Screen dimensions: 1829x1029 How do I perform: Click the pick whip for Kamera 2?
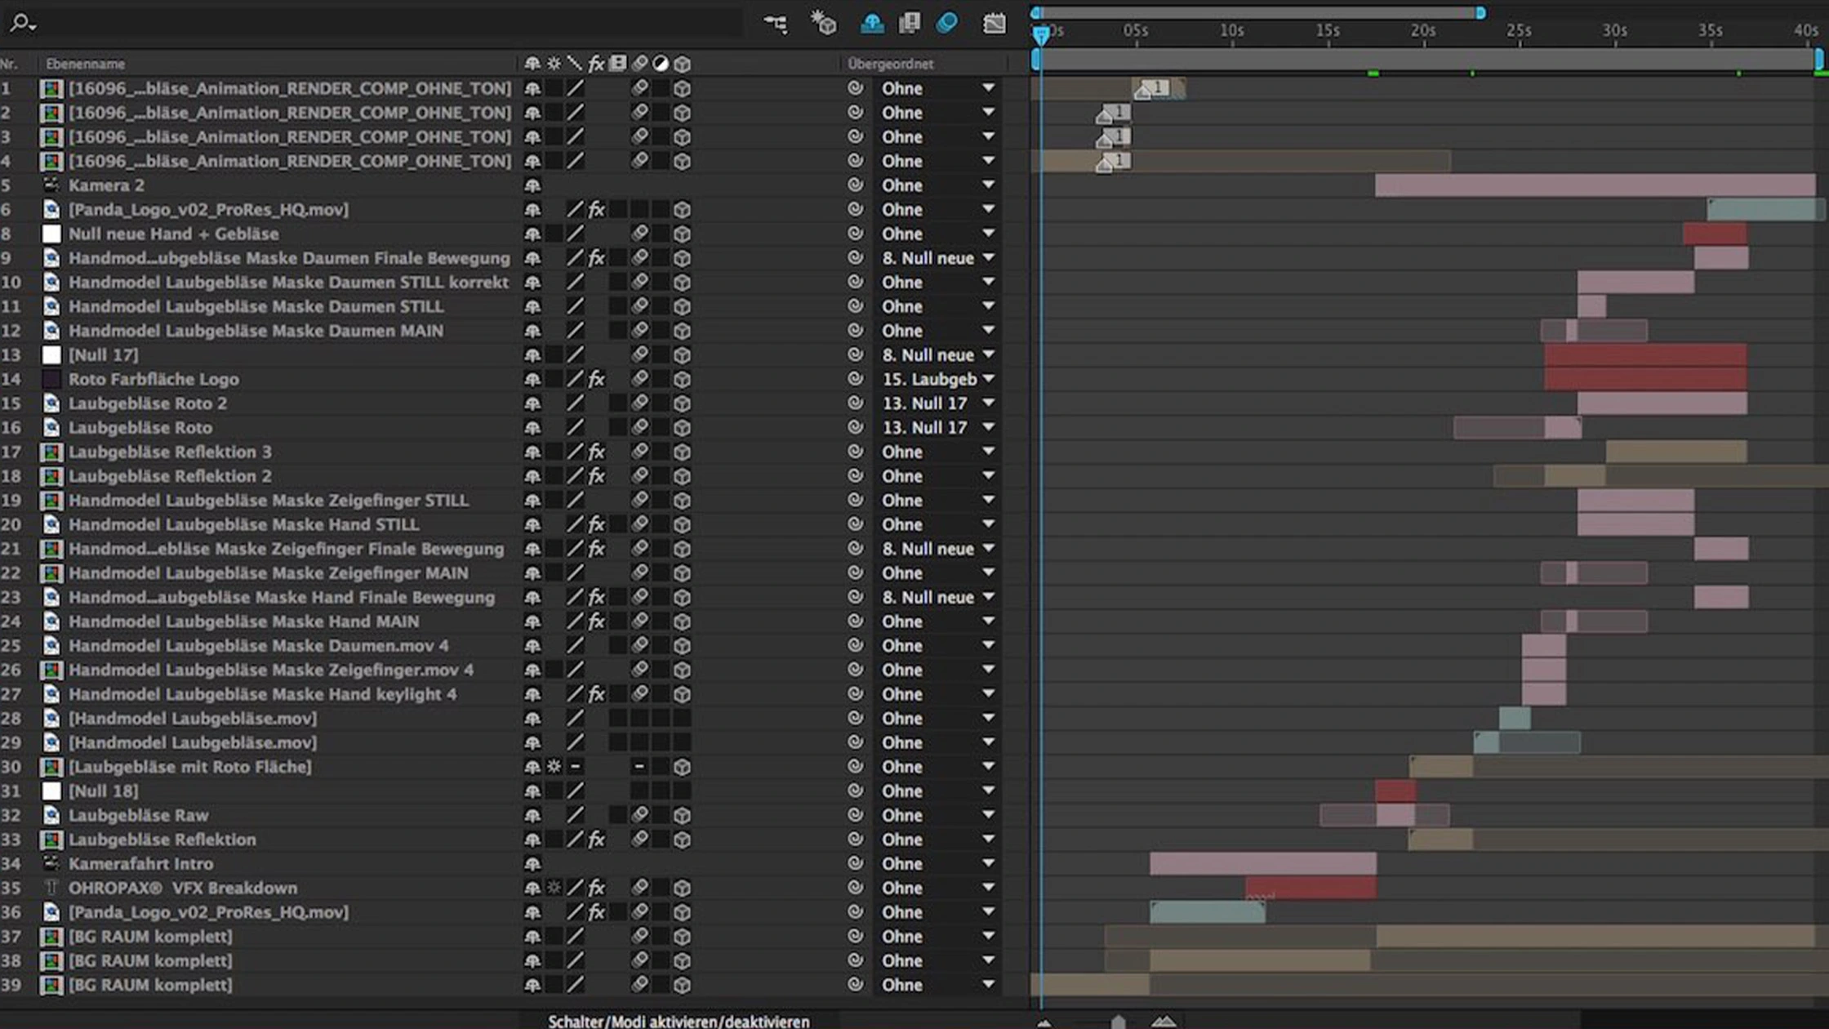855,185
